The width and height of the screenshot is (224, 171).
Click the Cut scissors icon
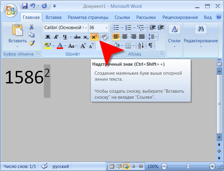pyautogui.click(x=31, y=27)
